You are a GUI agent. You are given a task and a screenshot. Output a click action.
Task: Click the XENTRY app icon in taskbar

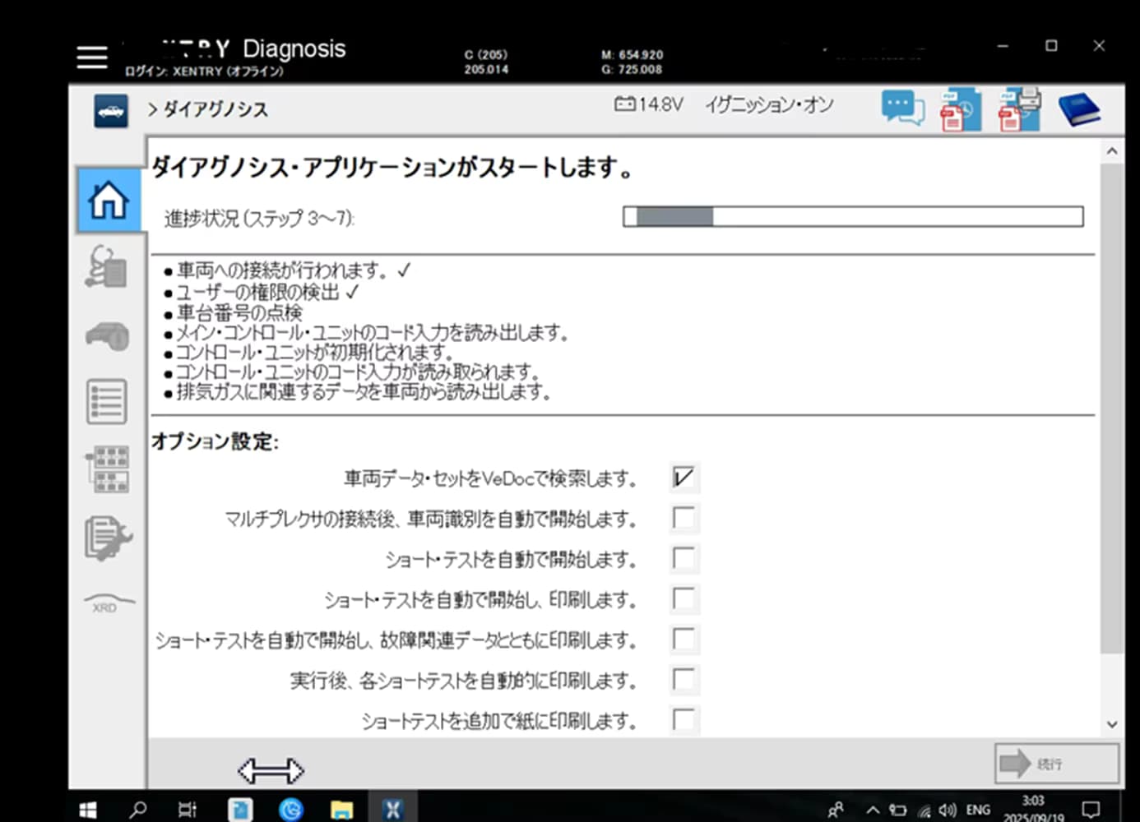(x=392, y=809)
